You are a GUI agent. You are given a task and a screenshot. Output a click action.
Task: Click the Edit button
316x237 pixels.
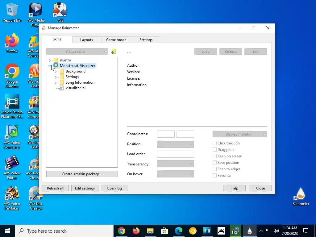(256, 52)
